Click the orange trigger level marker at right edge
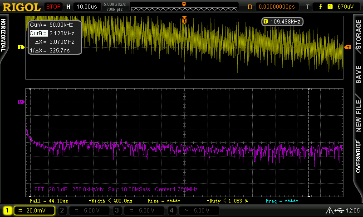The height and width of the screenshot is (217, 363). pos(348,47)
